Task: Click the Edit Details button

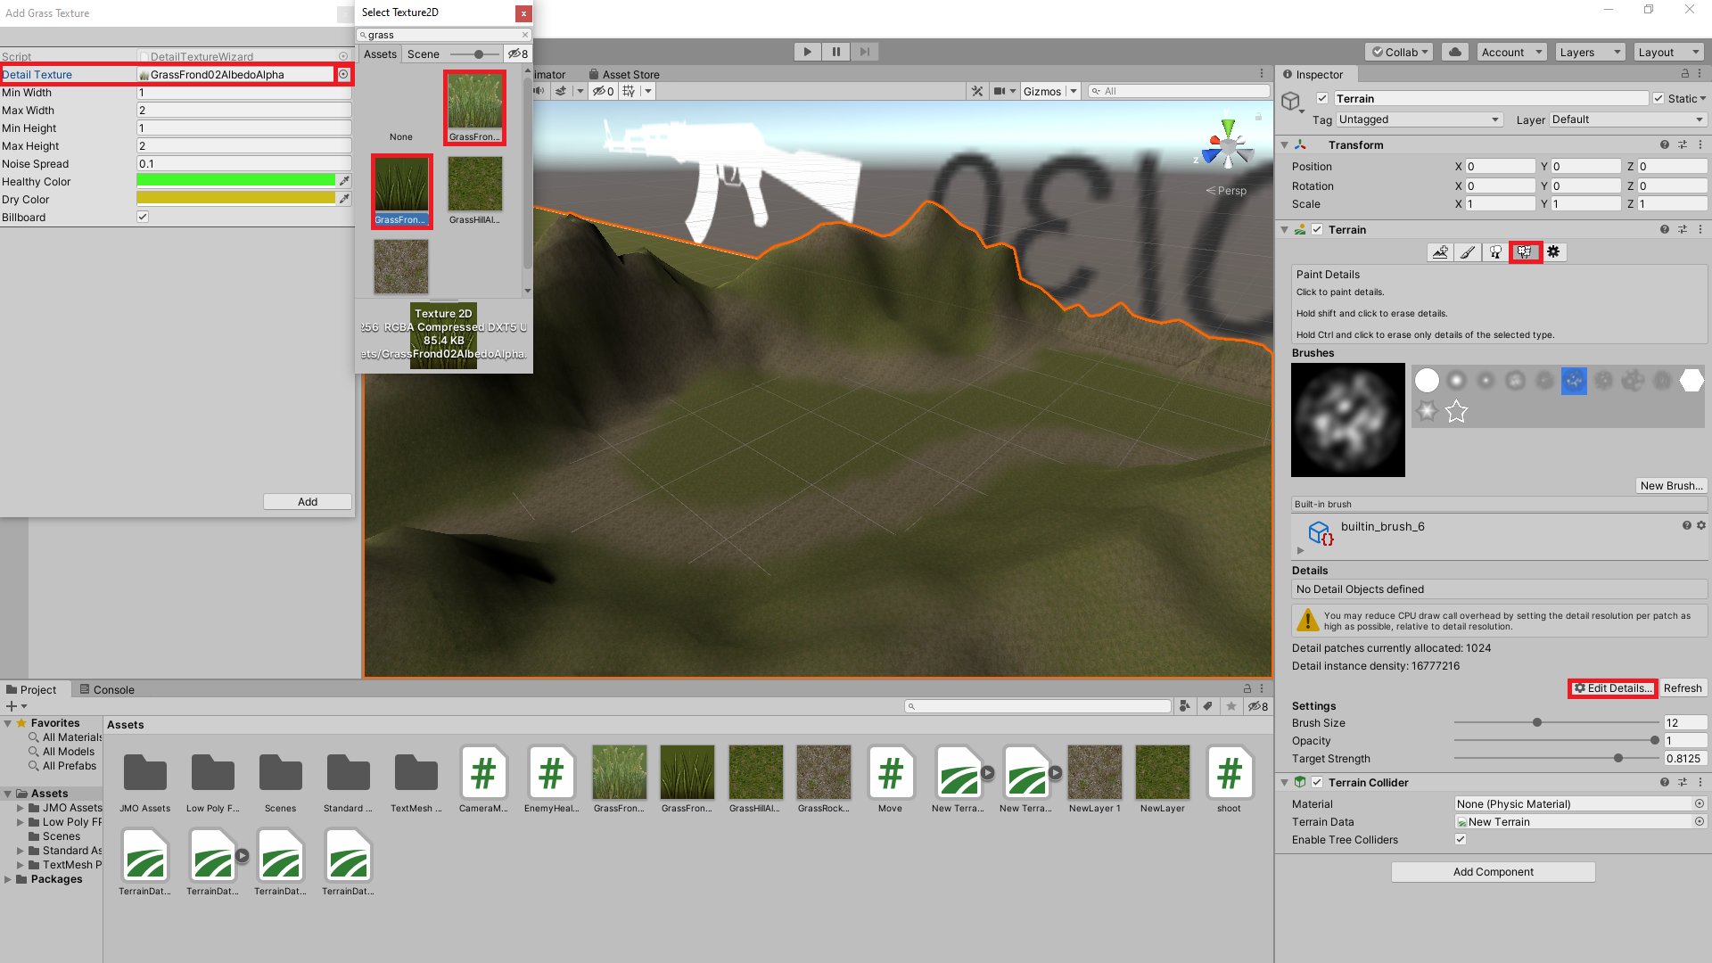Action: click(1612, 687)
